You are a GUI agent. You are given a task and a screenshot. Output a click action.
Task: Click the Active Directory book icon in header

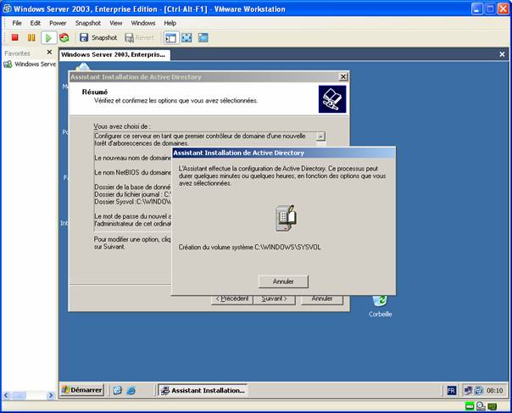[x=332, y=99]
